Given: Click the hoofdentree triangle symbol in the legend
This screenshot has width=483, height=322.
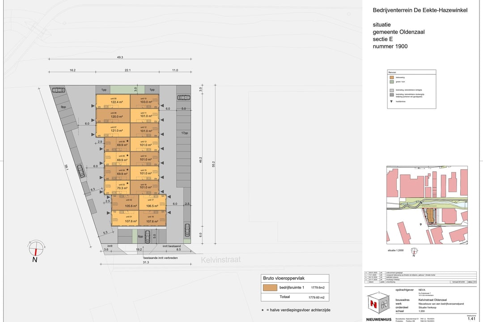Looking at the screenshot, I should click(391, 102).
